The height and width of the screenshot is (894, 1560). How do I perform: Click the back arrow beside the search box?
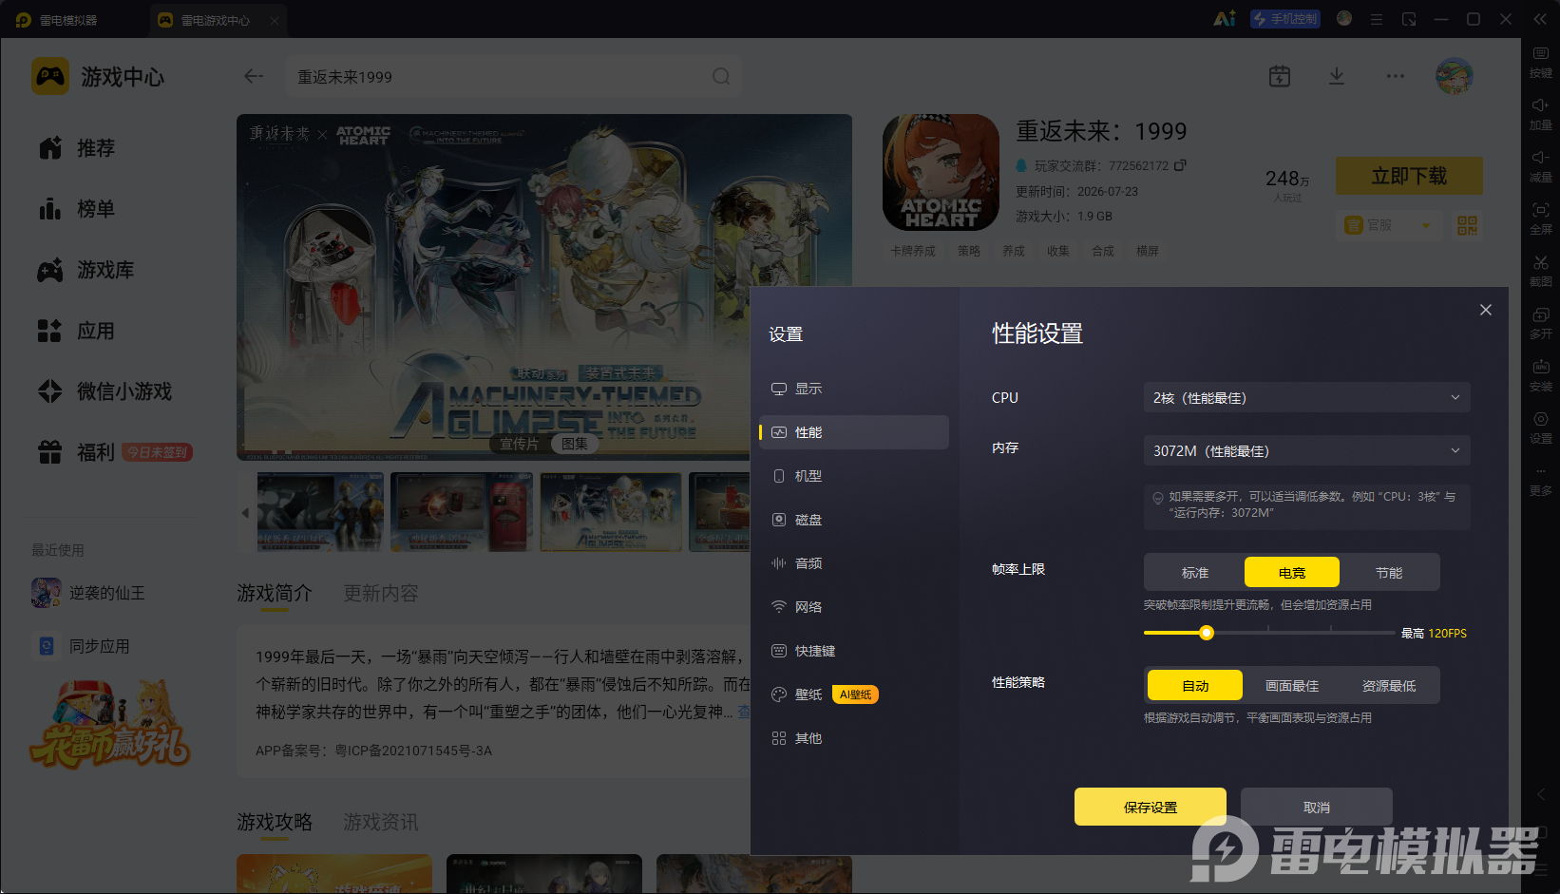pyautogui.click(x=253, y=76)
